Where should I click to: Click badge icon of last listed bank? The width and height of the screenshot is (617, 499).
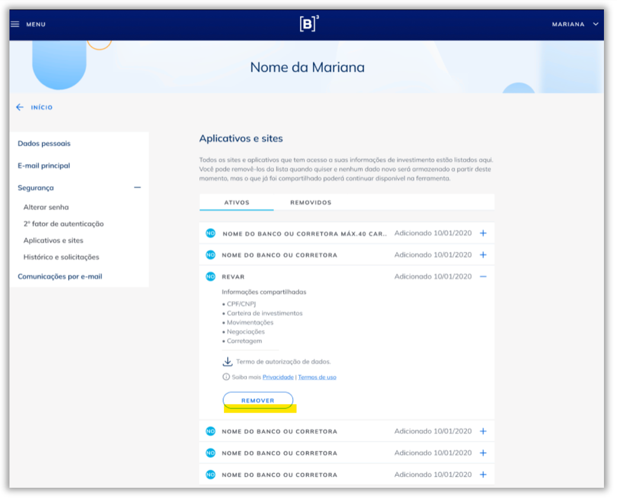[x=210, y=475]
